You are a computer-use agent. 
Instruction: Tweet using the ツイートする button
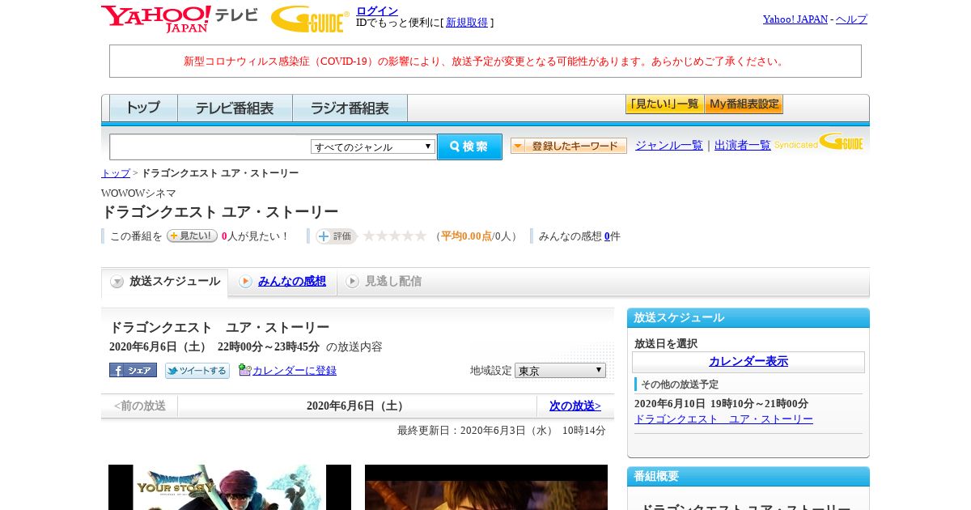pos(197,370)
